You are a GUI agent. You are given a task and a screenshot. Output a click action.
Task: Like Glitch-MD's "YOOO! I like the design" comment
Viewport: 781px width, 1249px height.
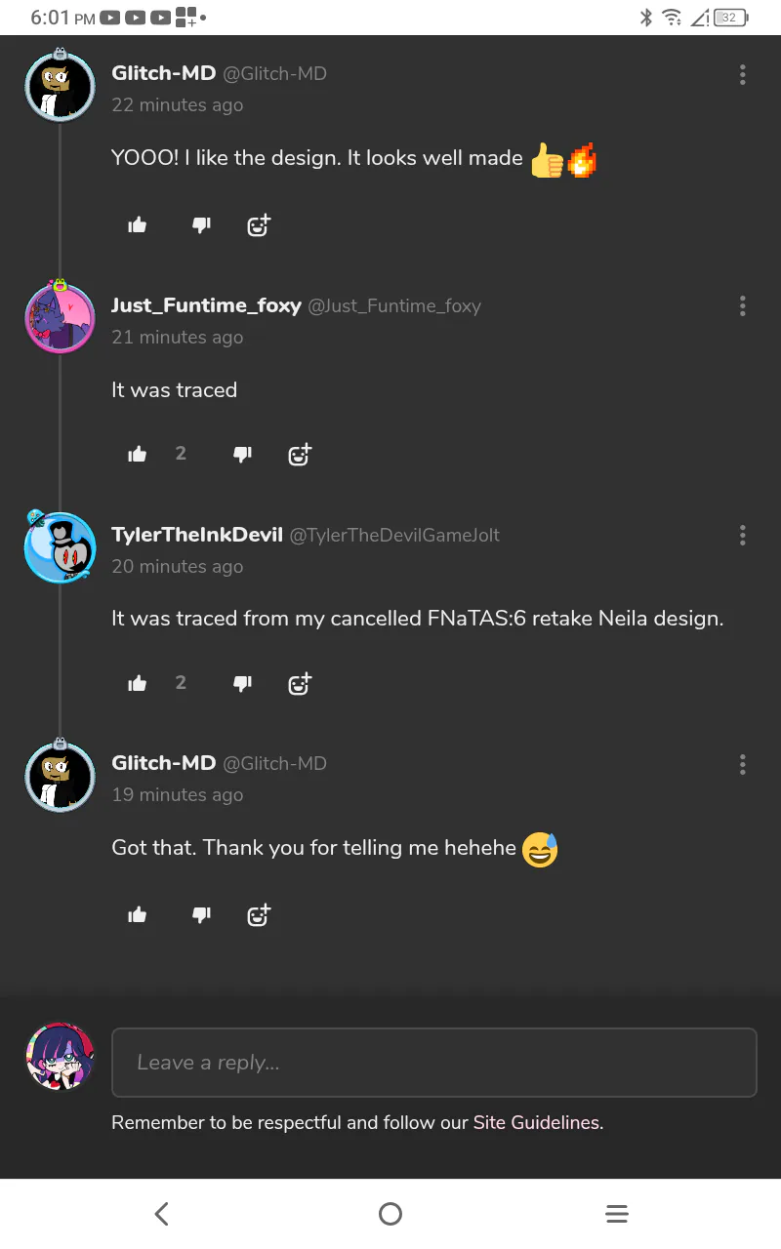138,225
